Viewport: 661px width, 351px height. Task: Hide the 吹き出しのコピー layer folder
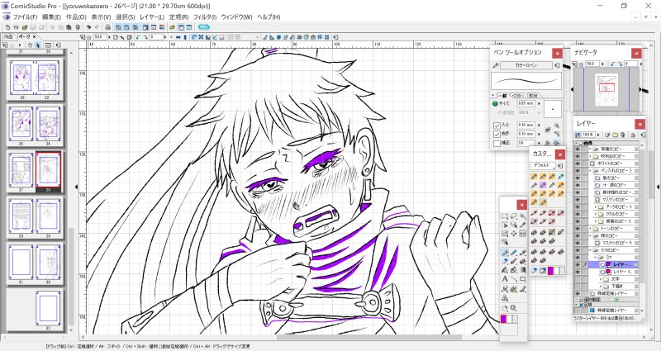[578, 156]
